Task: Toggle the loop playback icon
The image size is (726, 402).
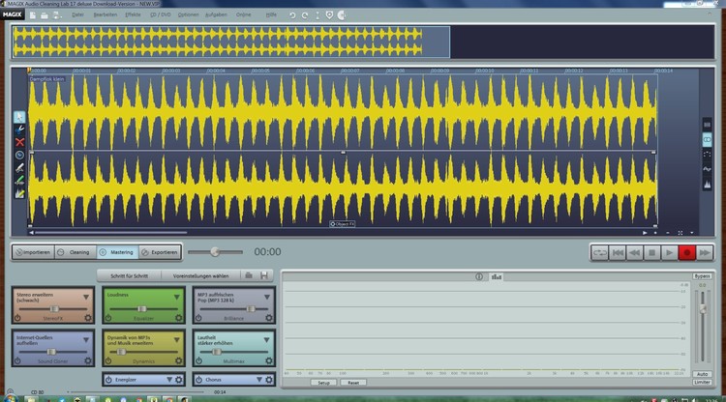Action: (x=600, y=252)
